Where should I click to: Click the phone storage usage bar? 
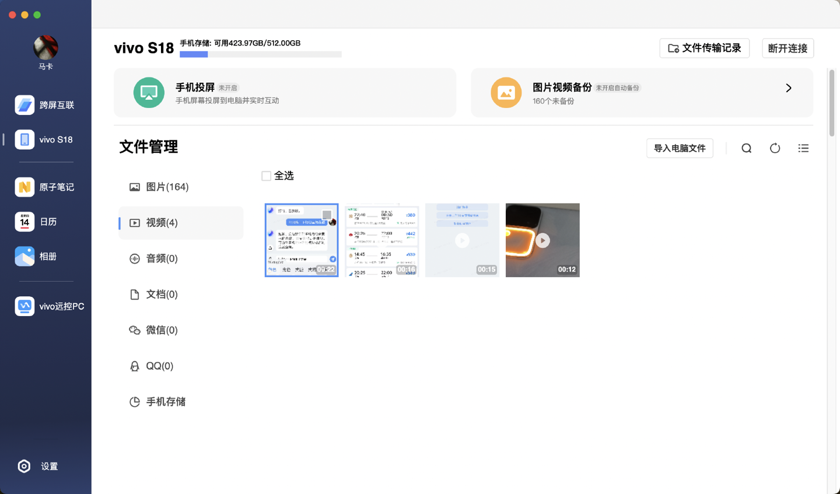tap(261, 54)
